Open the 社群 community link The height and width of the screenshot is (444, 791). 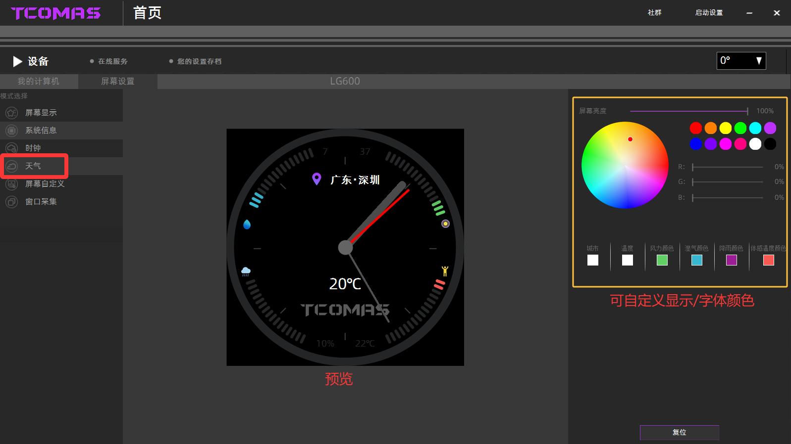click(654, 13)
